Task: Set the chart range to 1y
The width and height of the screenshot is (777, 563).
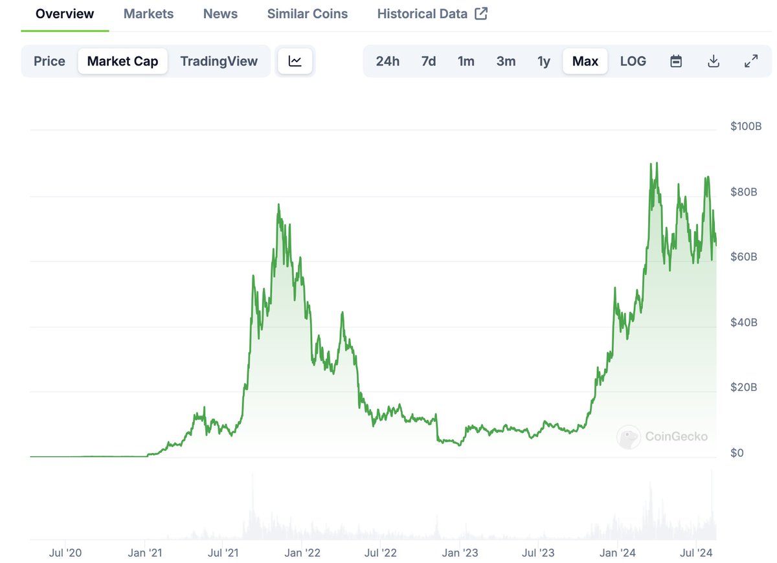Action: 544,61
